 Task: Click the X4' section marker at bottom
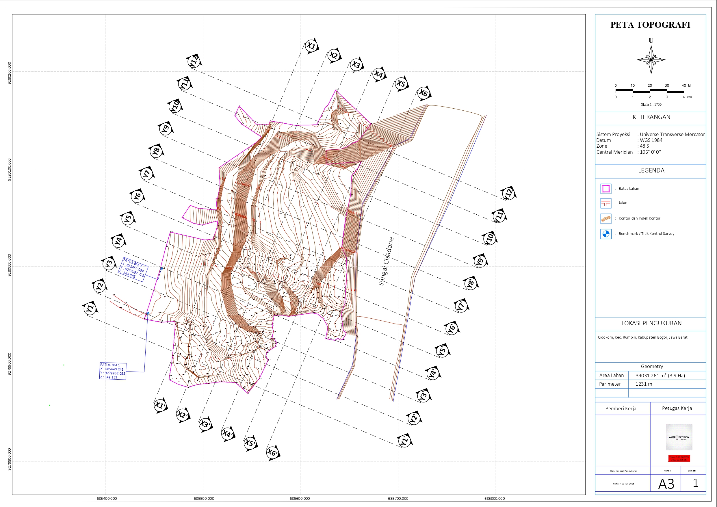point(228,434)
